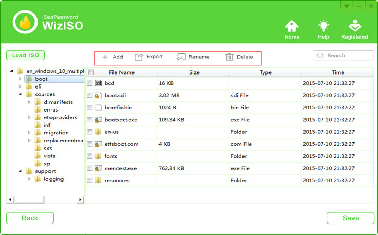
Task: Check the resources folder checkbox
Action: click(x=90, y=180)
